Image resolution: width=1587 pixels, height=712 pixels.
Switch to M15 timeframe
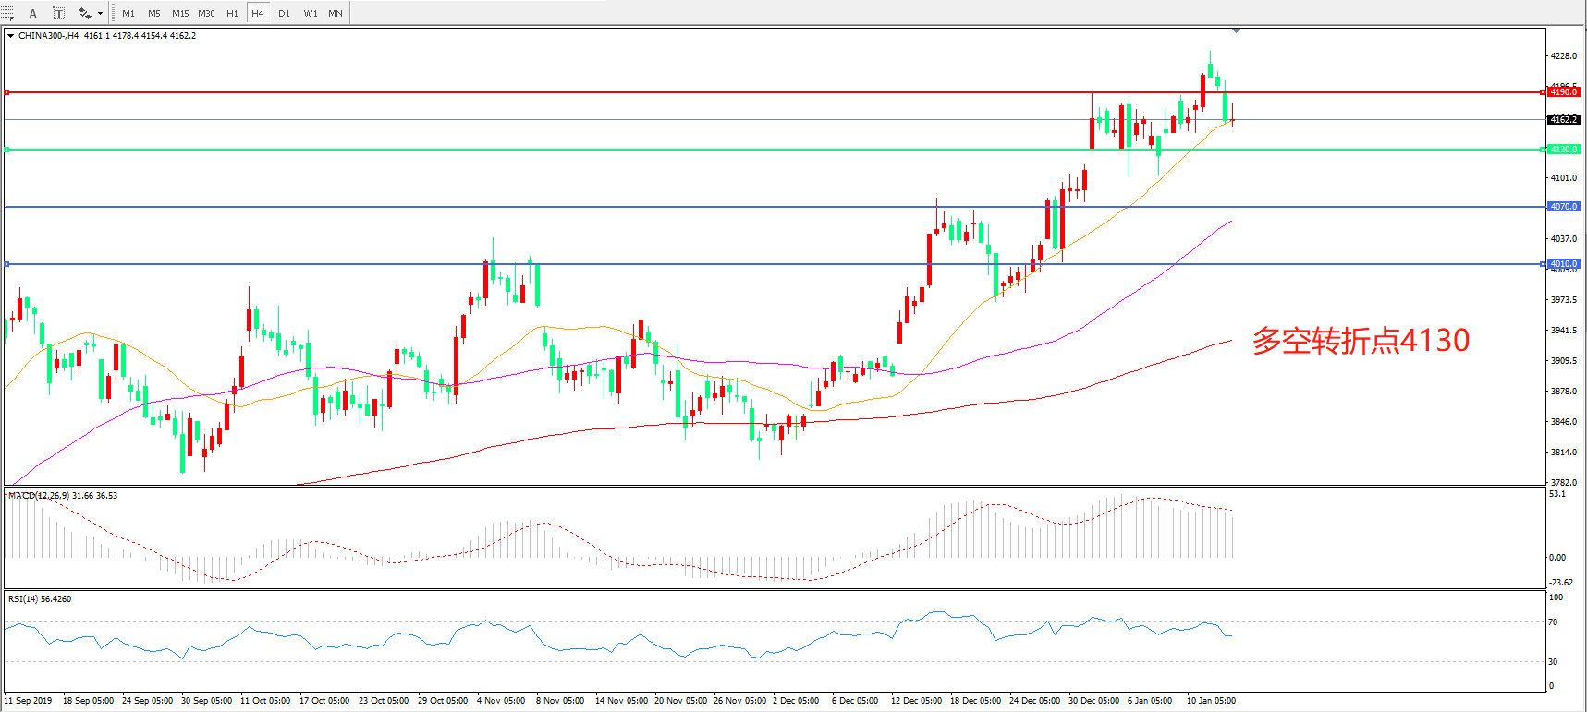click(x=180, y=13)
